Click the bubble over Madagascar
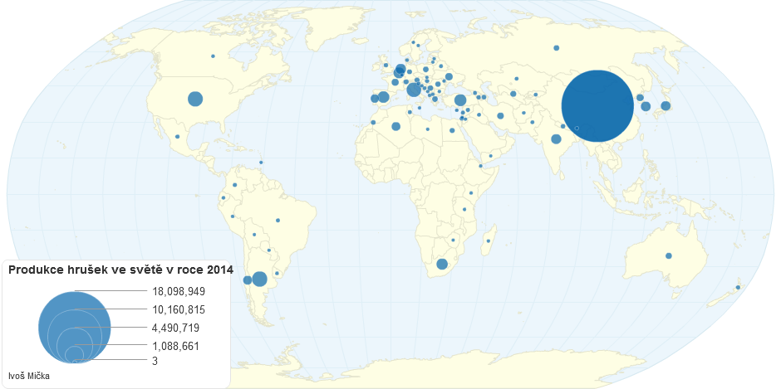This screenshot has height=389, width=781. click(489, 241)
